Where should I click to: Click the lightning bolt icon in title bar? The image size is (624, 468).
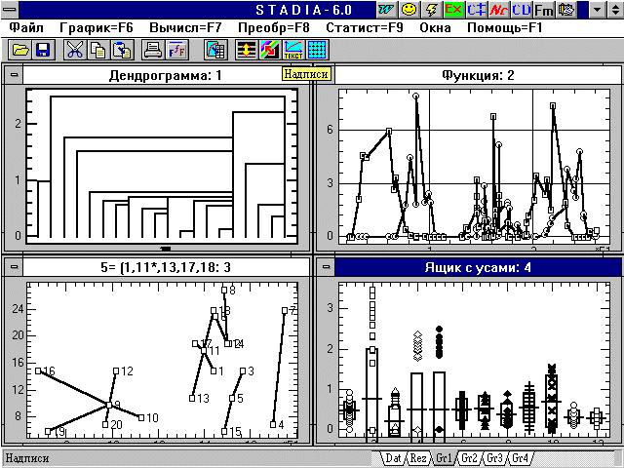click(431, 10)
